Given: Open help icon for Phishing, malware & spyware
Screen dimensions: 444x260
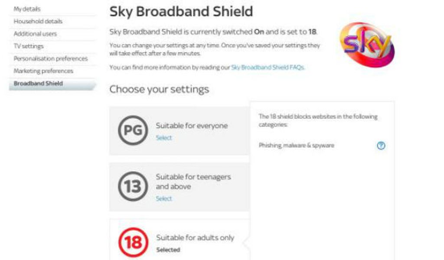Looking at the screenshot, I should 381,146.
